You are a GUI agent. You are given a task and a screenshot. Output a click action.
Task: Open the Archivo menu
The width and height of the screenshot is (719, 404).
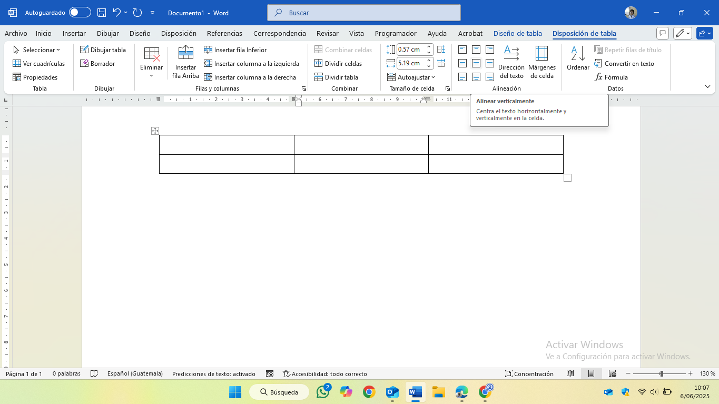pos(16,33)
